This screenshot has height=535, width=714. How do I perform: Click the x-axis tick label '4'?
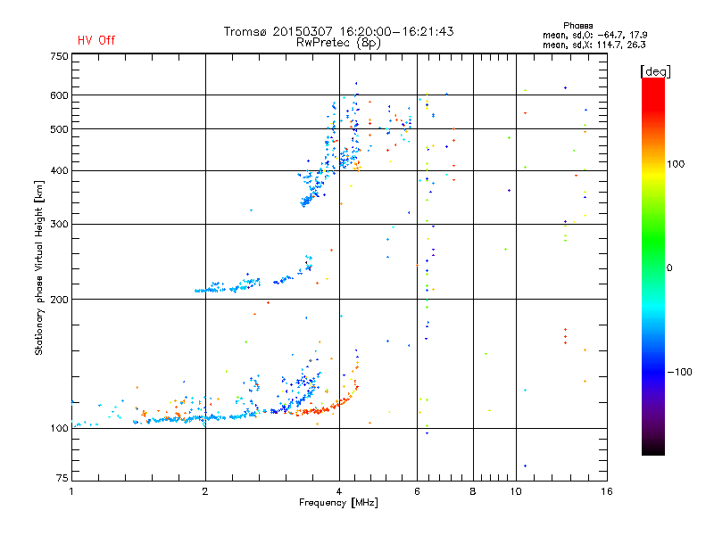339,491
